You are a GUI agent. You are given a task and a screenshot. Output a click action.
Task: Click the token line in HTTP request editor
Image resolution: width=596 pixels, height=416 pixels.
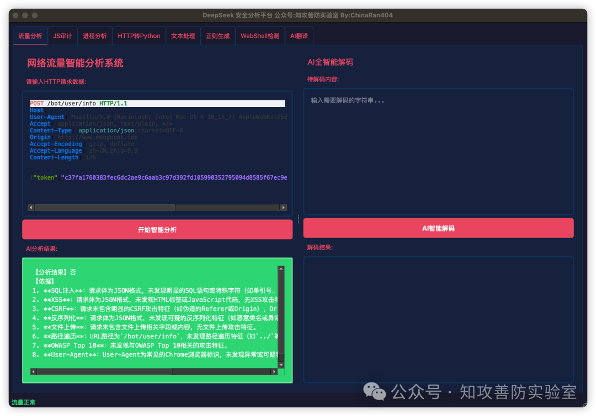[x=159, y=177]
